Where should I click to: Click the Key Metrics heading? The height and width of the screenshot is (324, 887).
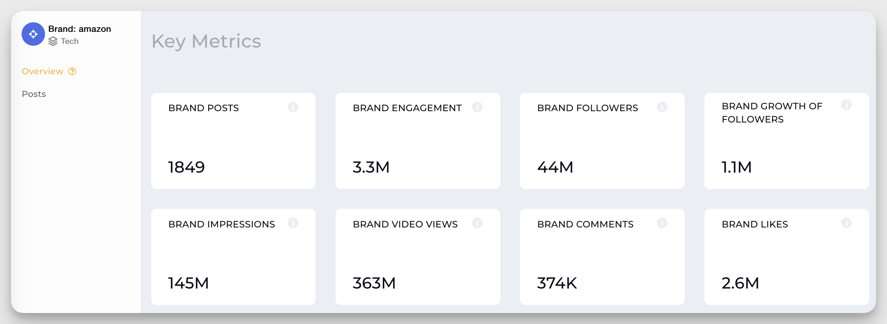pos(206,41)
